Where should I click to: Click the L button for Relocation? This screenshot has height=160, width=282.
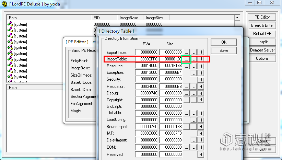tap(193, 87)
